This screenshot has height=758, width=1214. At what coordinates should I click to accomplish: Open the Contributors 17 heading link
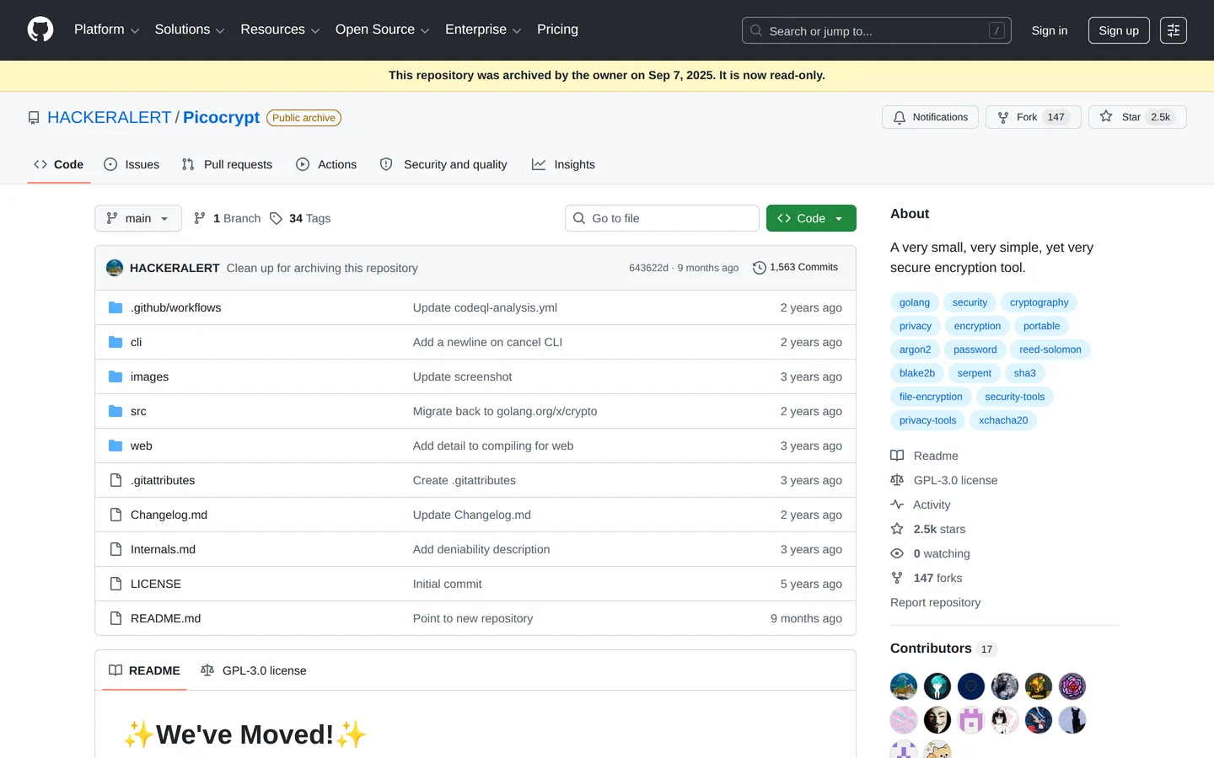[943, 649]
